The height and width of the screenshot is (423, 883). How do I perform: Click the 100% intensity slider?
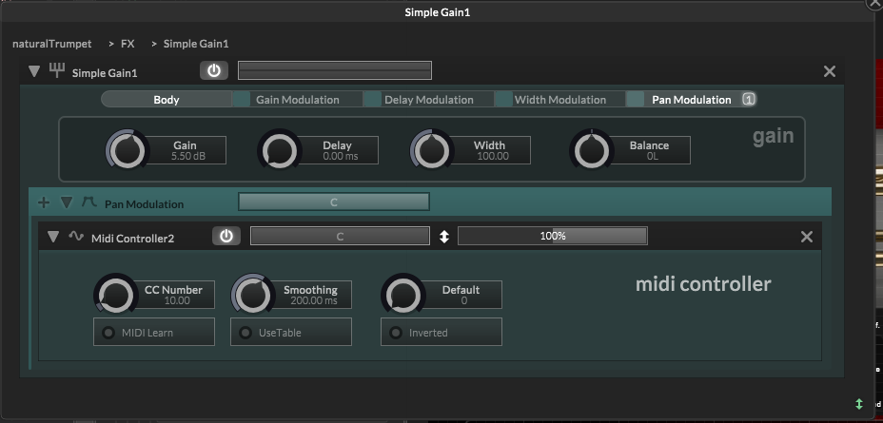[552, 236]
